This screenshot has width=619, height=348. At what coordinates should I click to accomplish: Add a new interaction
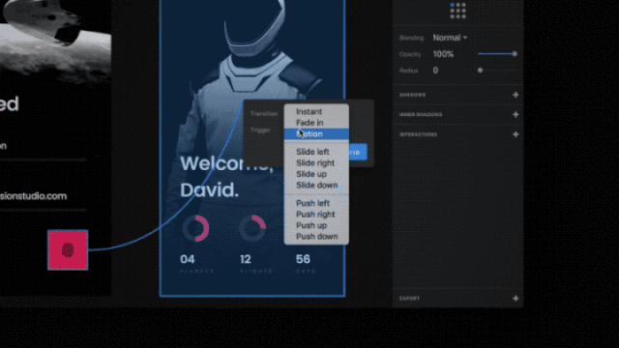click(516, 134)
